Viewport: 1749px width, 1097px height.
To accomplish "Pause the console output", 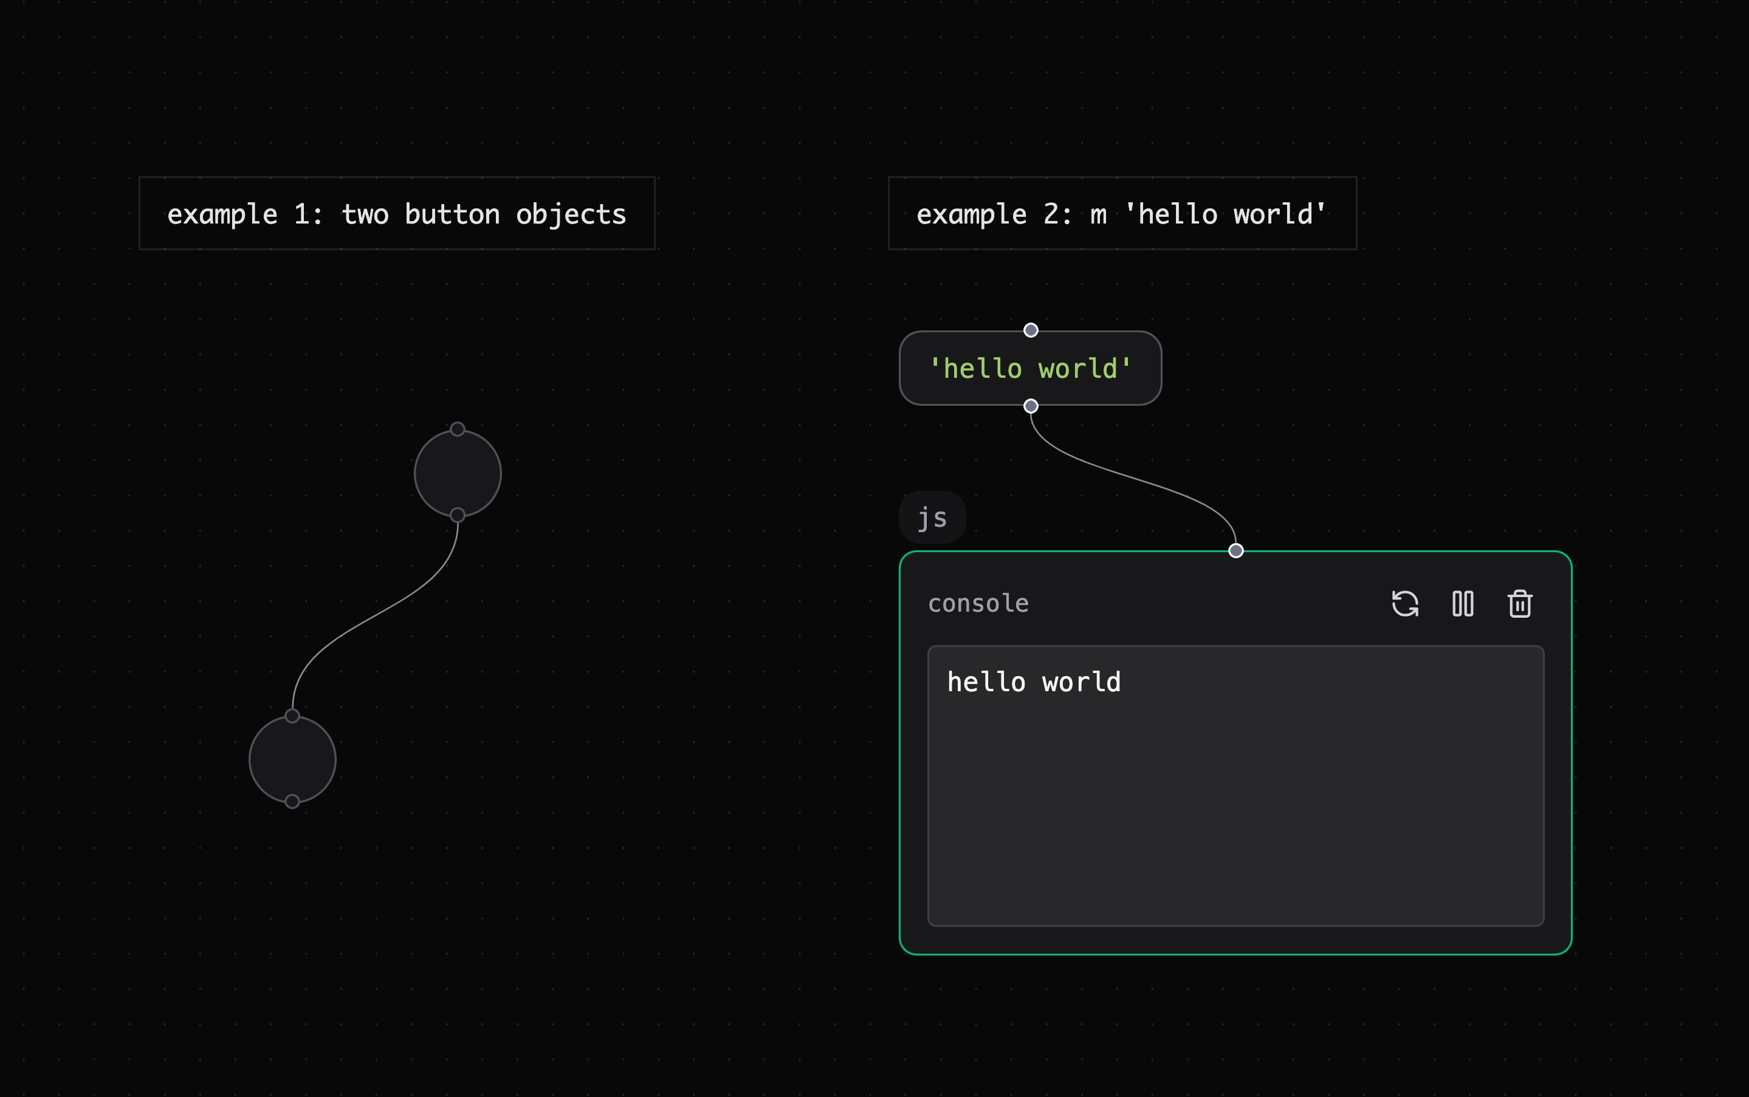I will click(1462, 604).
